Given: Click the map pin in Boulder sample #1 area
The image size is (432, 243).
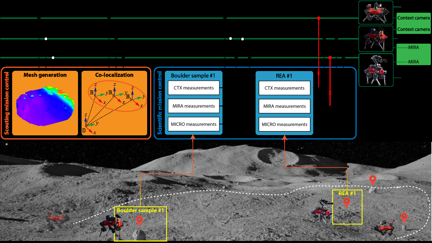Looking at the screenshot, I should coord(139,221).
